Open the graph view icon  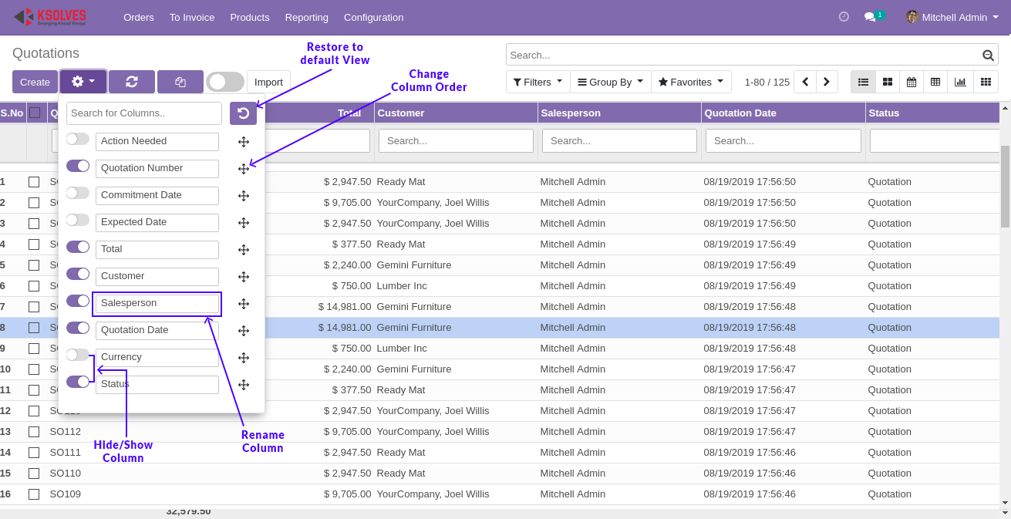960,82
